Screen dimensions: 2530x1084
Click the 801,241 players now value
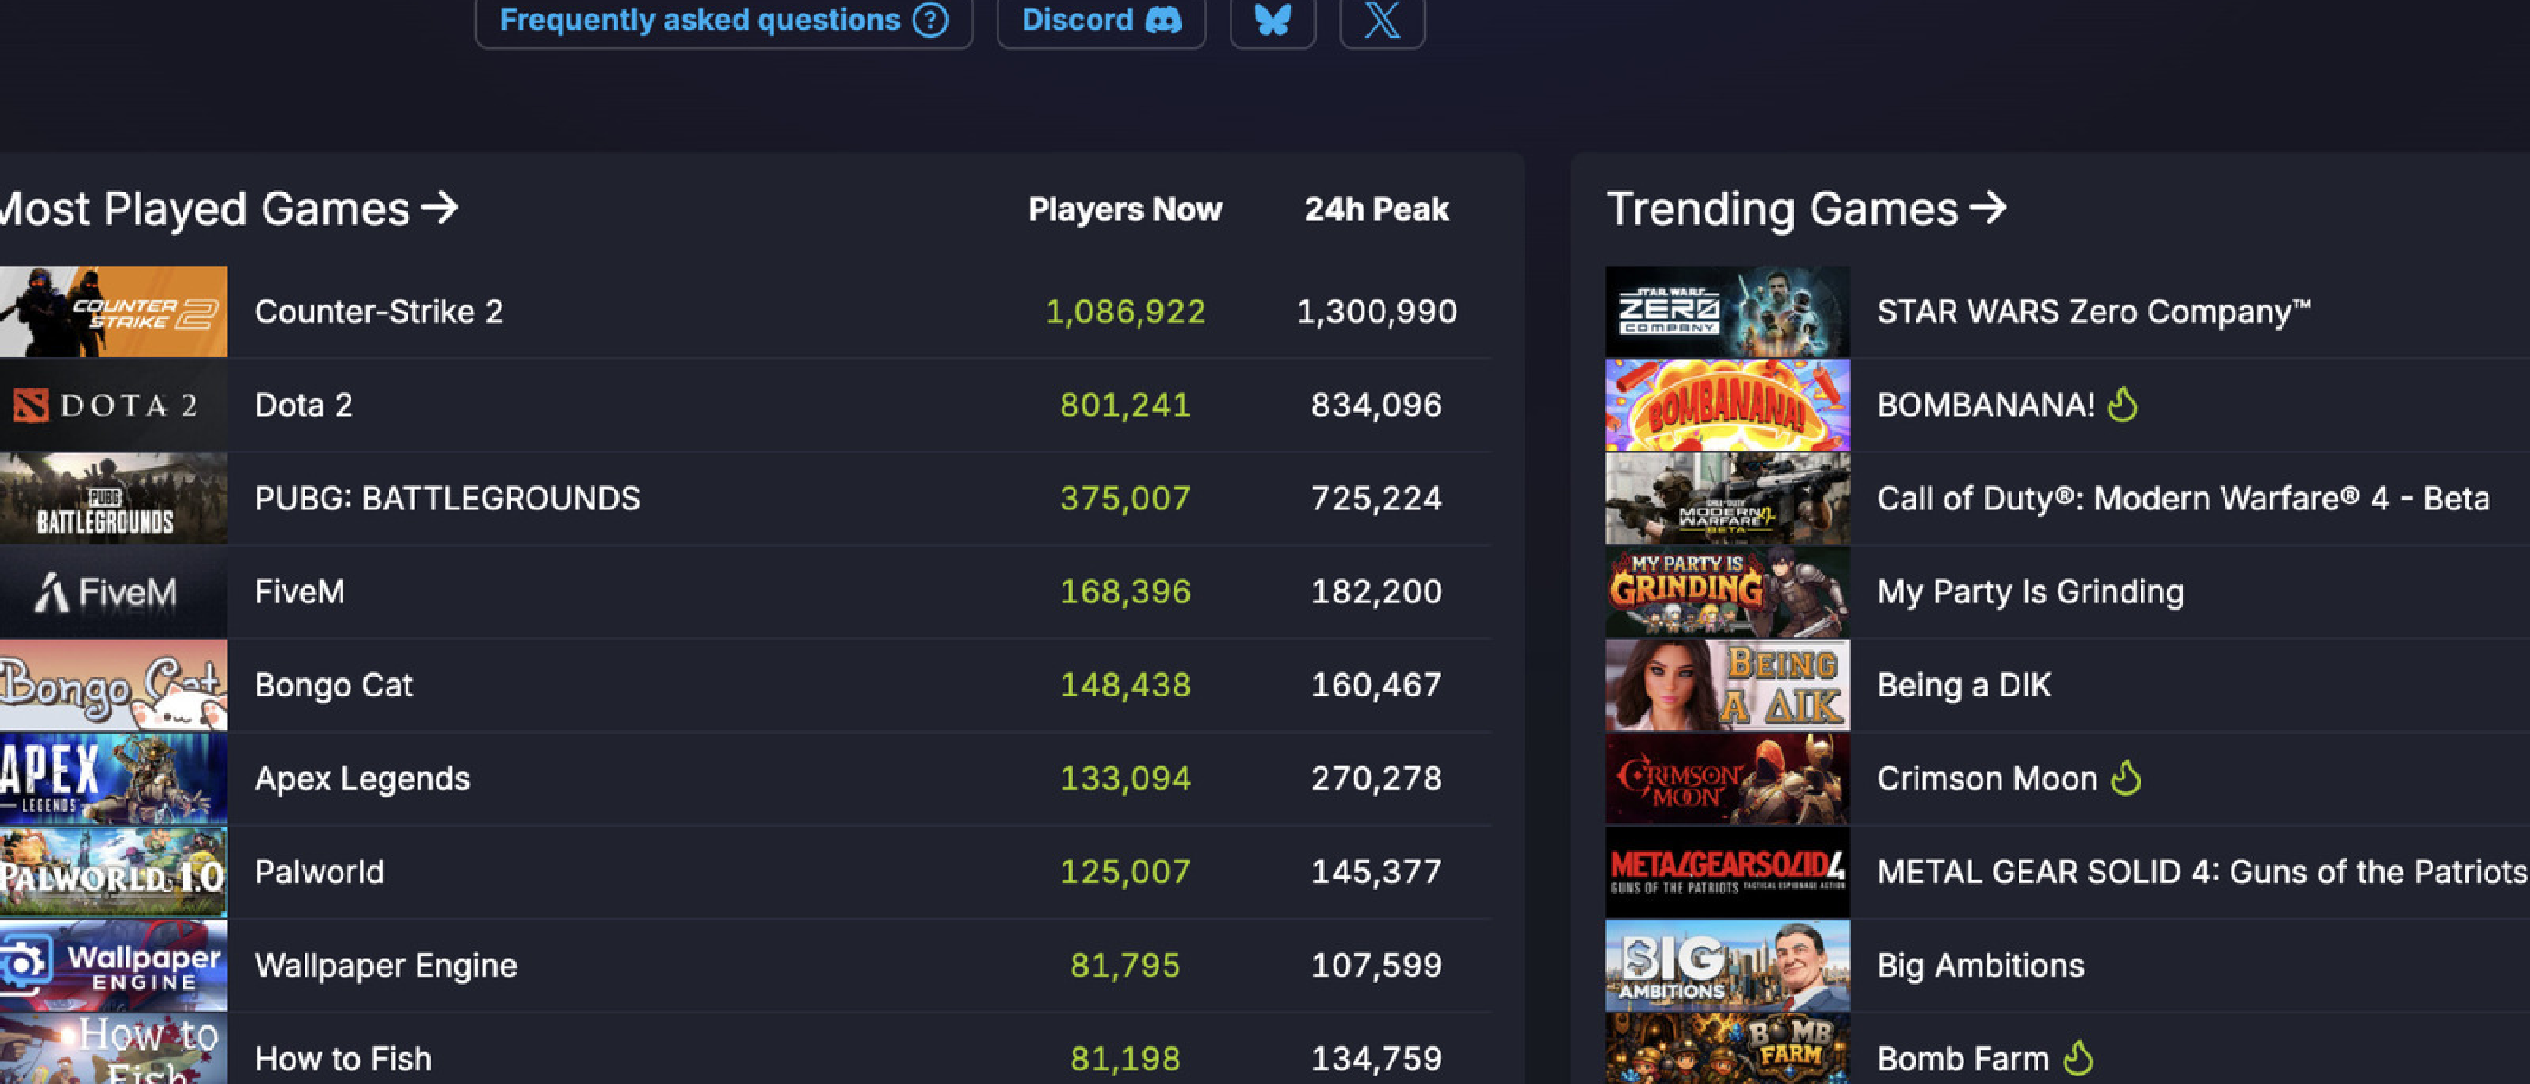coord(1125,405)
